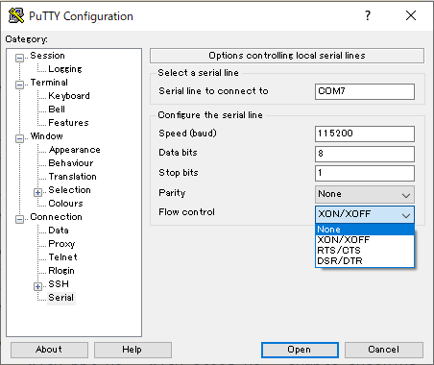This screenshot has width=434, height=365.
Task: Select Rlogin category
Action: pos(61,271)
